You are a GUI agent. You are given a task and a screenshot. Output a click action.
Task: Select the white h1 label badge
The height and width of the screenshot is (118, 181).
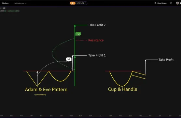69,59
